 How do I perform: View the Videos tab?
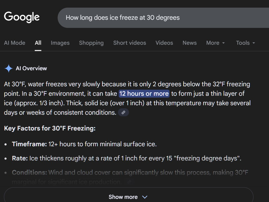(x=164, y=43)
